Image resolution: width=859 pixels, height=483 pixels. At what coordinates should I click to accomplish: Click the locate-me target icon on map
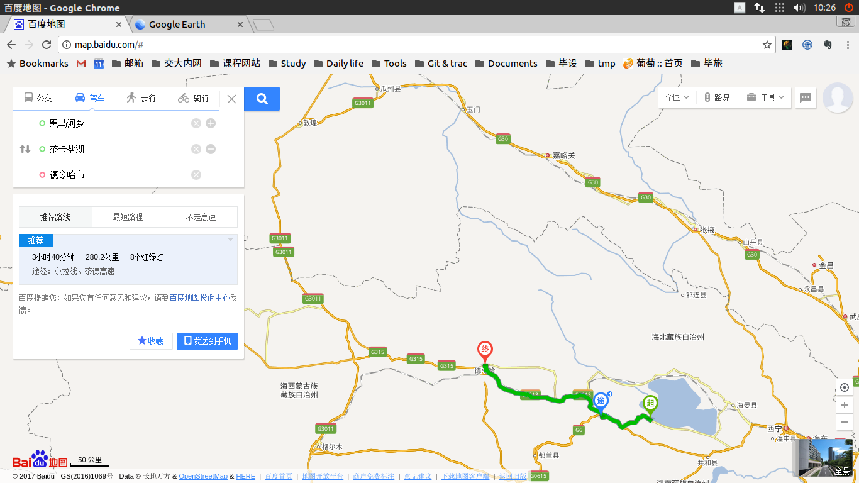pyautogui.click(x=844, y=387)
